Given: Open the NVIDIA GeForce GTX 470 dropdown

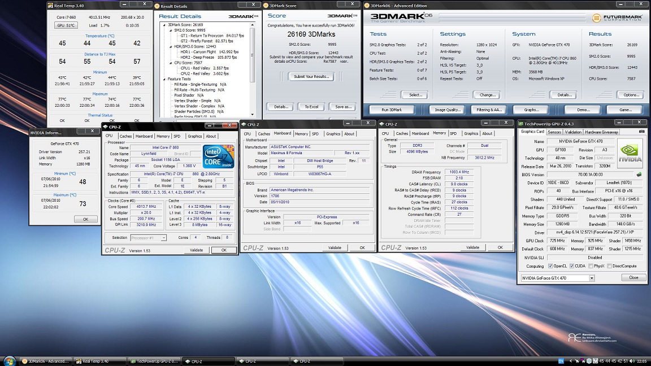Looking at the screenshot, I should [x=592, y=278].
